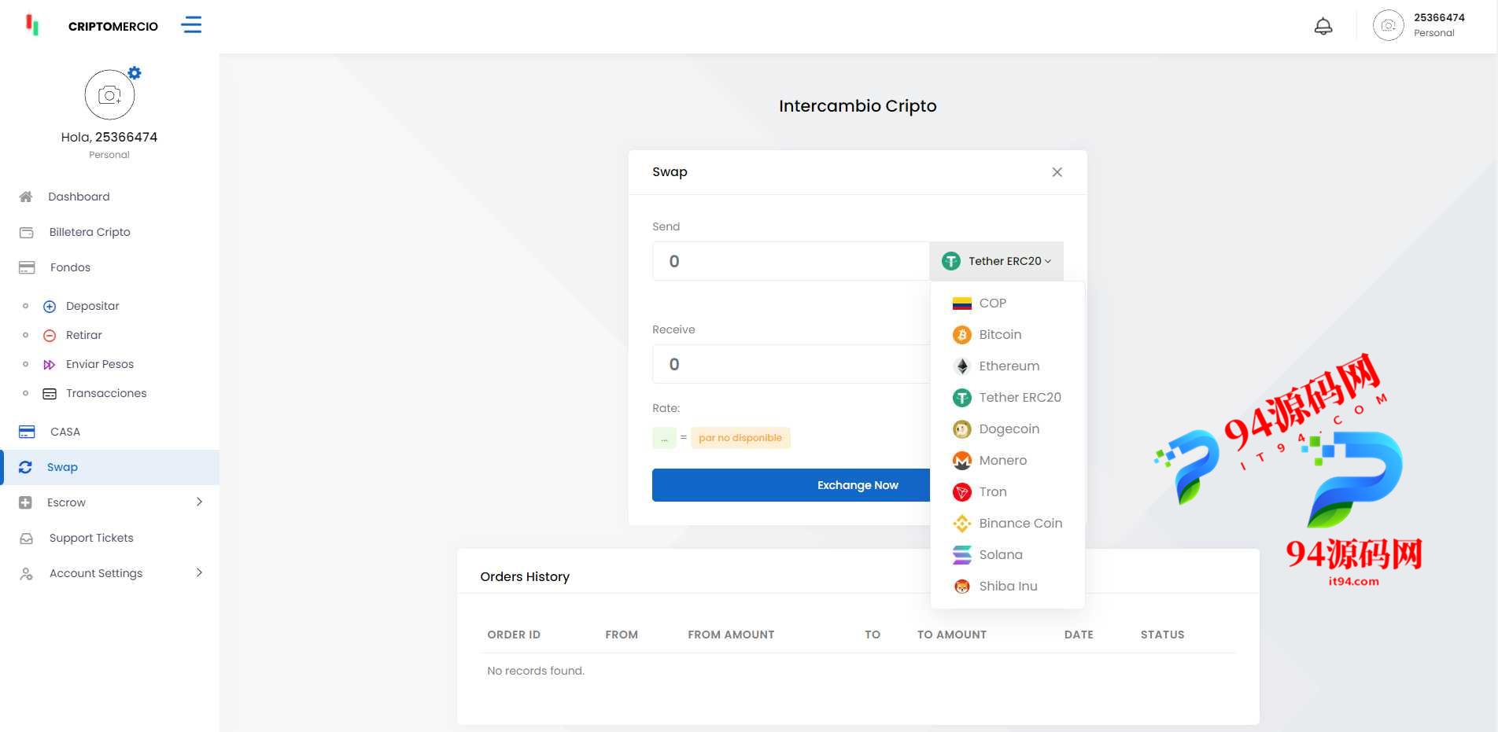Click the Solana logo in dropdown
Screen dimensions: 1498x732
[x=962, y=555]
